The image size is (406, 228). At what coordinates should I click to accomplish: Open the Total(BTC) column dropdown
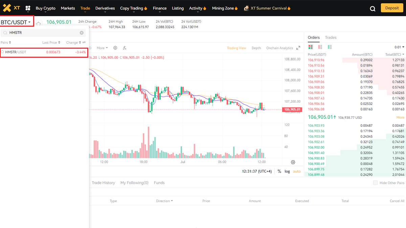394,54
